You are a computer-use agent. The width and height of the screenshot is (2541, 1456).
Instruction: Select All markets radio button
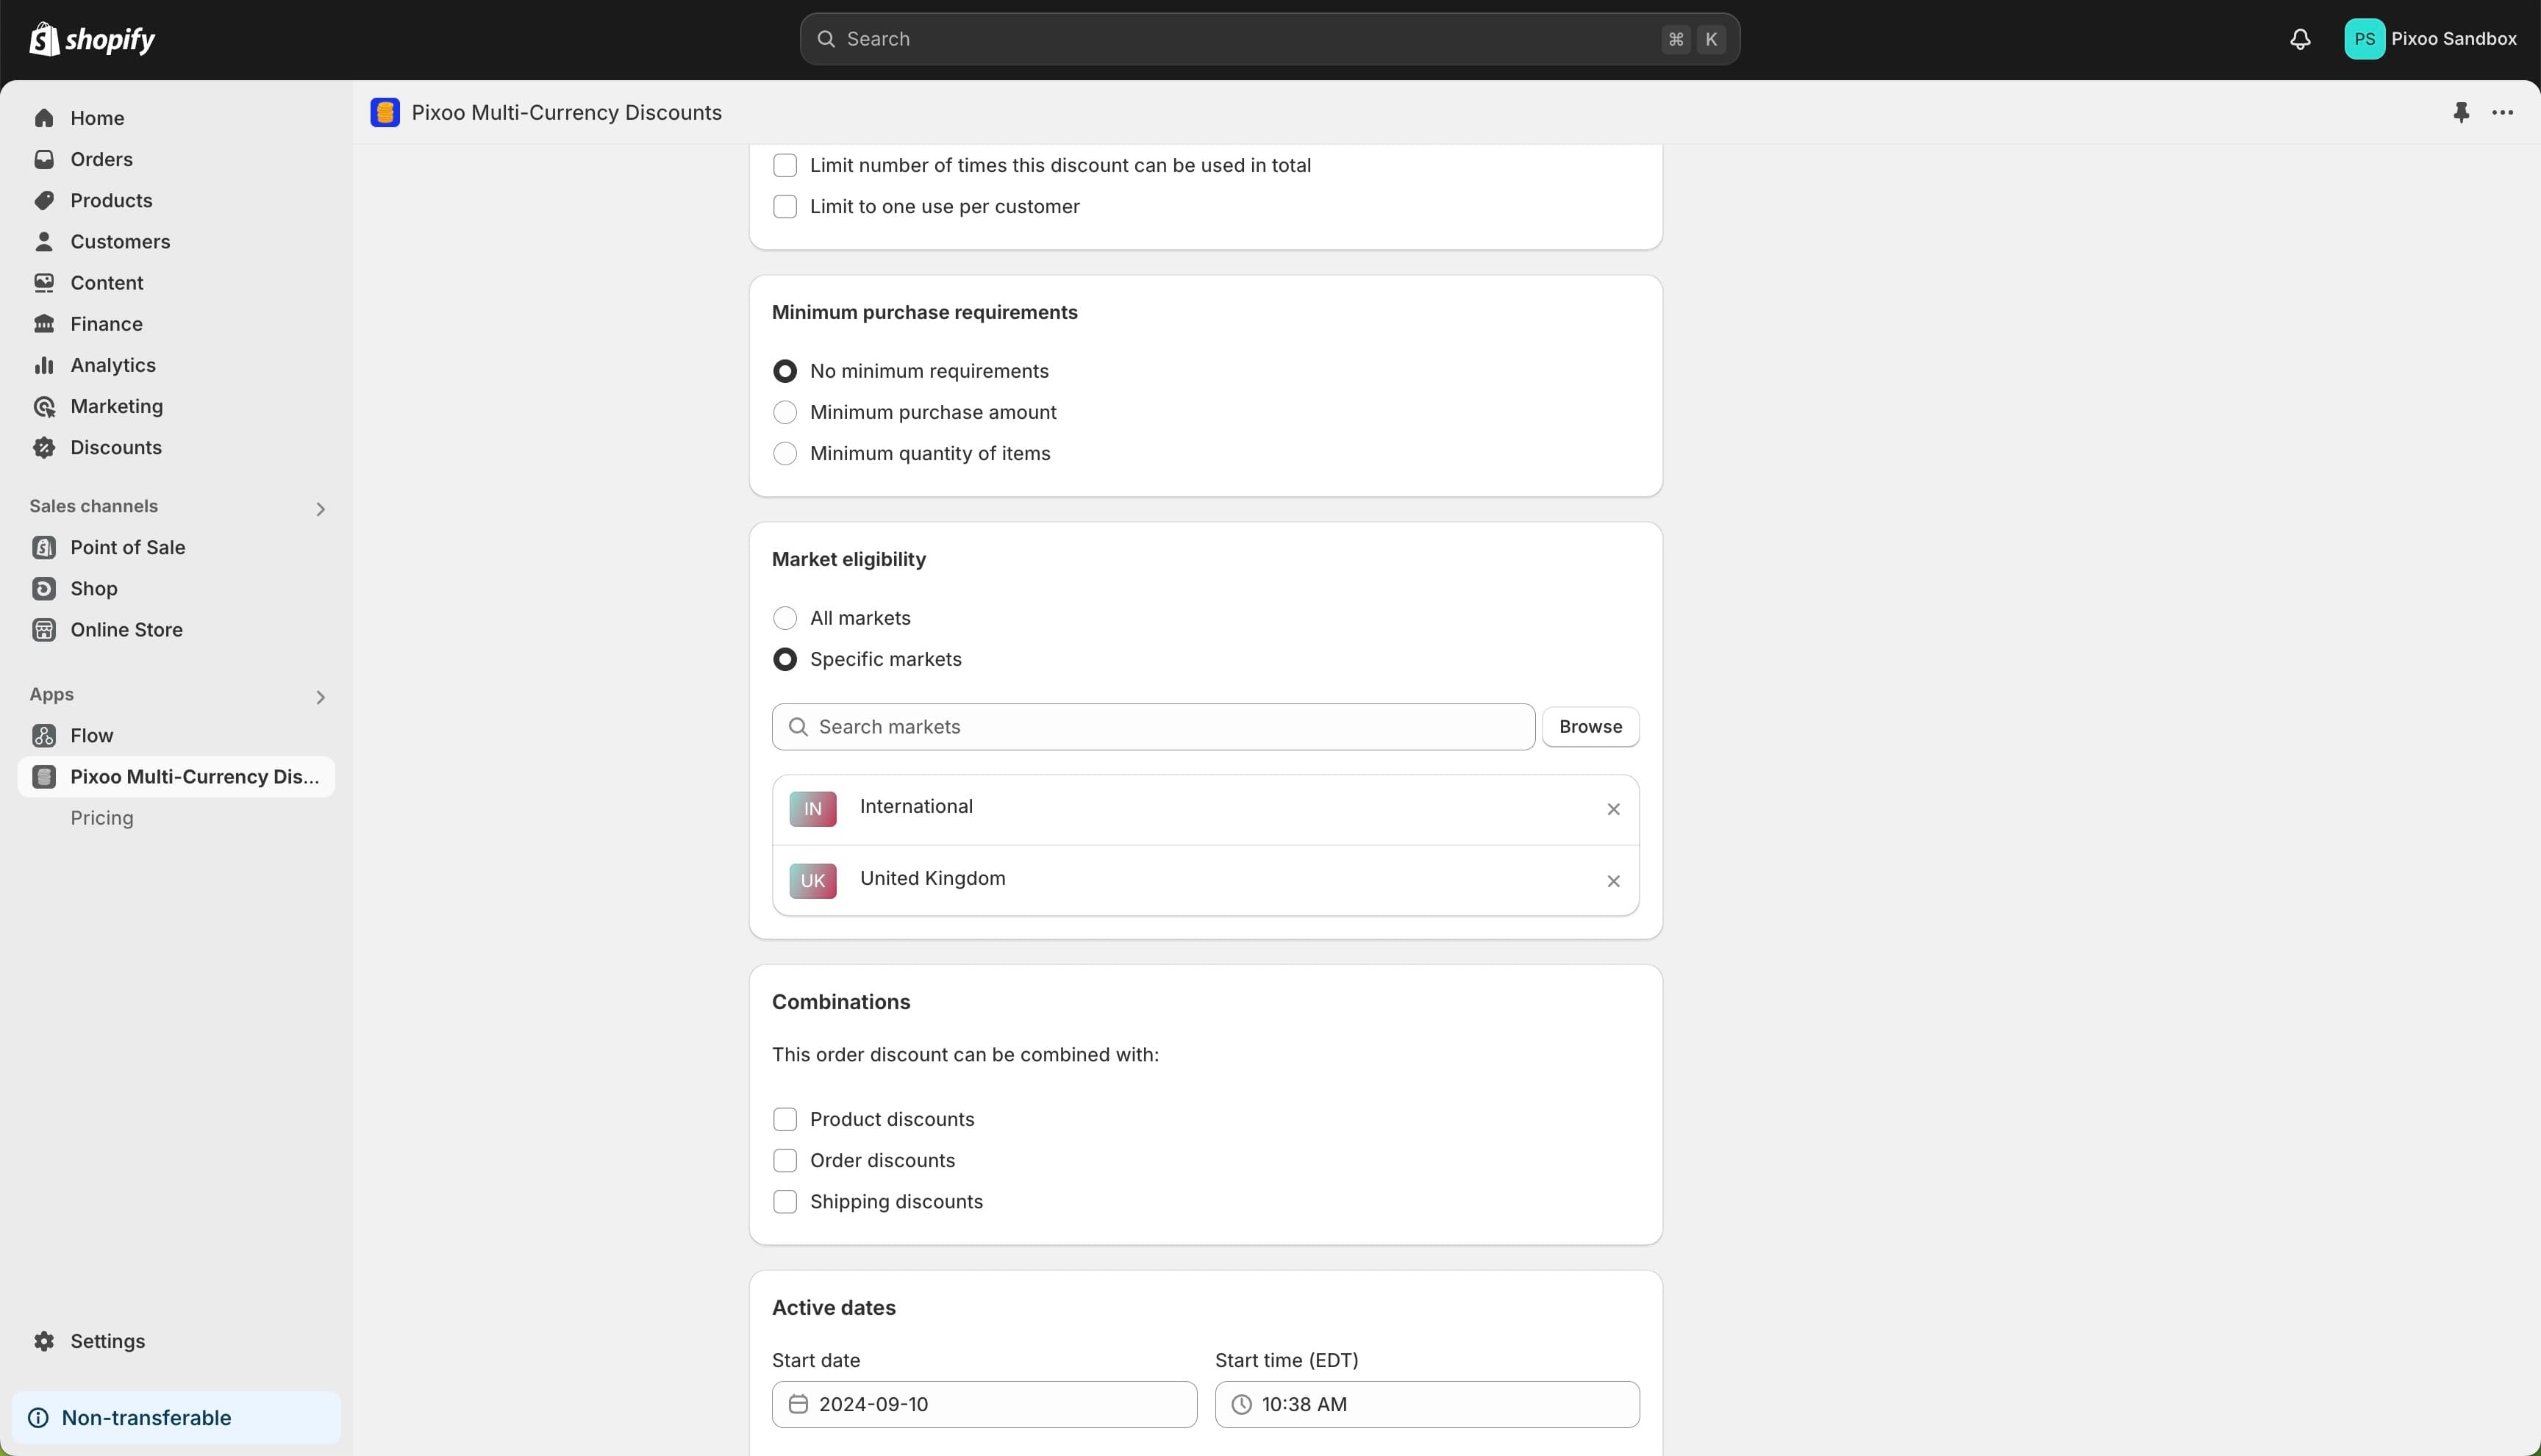click(785, 618)
